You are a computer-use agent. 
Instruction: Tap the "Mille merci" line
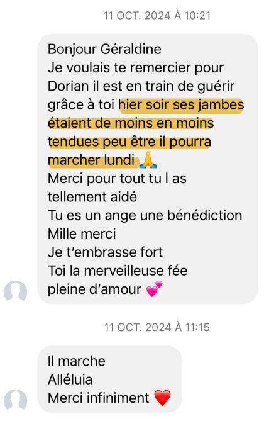[x=82, y=233]
